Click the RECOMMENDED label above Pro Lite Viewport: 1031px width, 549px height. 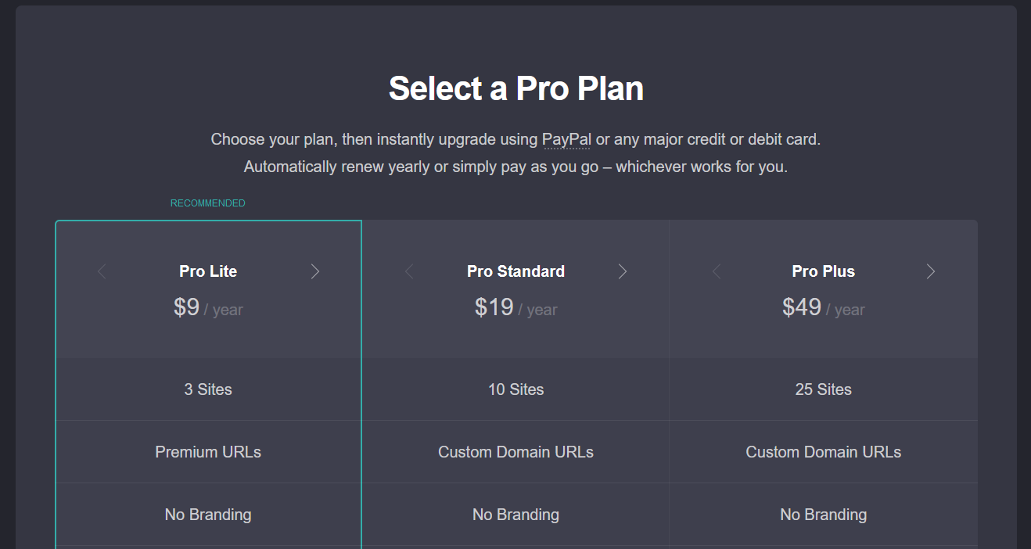pyautogui.click(x=208, y=203)
